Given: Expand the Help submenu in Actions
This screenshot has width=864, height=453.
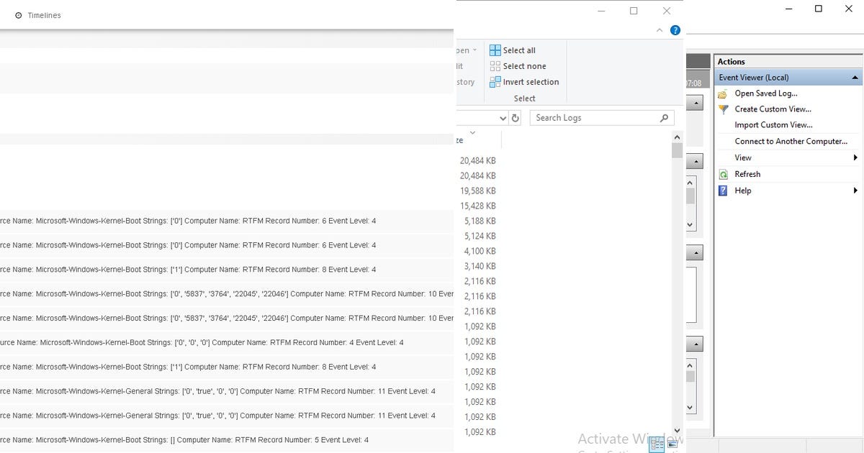Looking at the screenshot, I should pyautogui.click(x=855, y=191).
